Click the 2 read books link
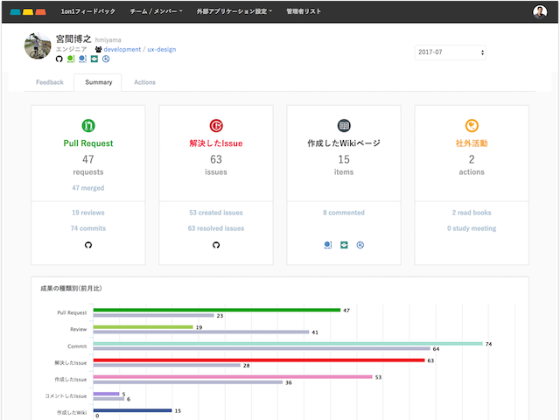560x420 pixels. pos(472,213)
